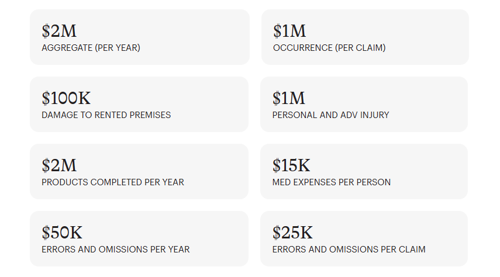Screen dimensions: 500x277
Task: Click the $1M amount above Occurrence (Per Claim)
Action: point(289,31)
